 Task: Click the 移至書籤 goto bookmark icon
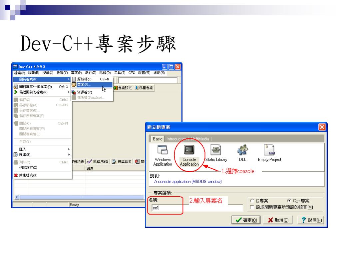point(136,88)
